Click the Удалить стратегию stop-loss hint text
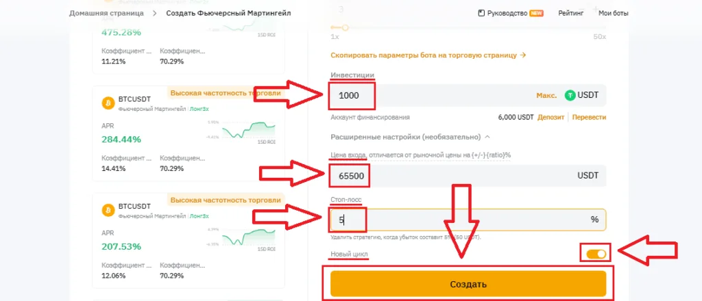 406,237
